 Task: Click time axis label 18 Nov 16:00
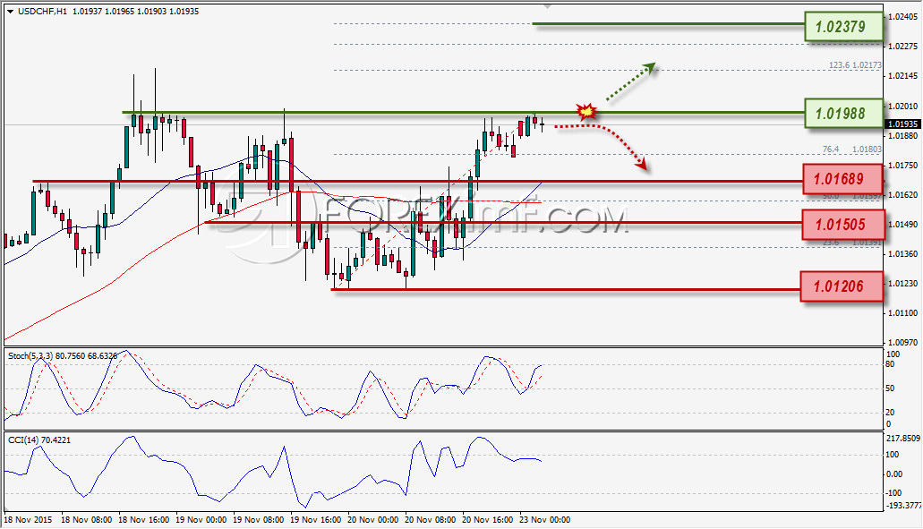pyautogui.click(x=143, y=520)
